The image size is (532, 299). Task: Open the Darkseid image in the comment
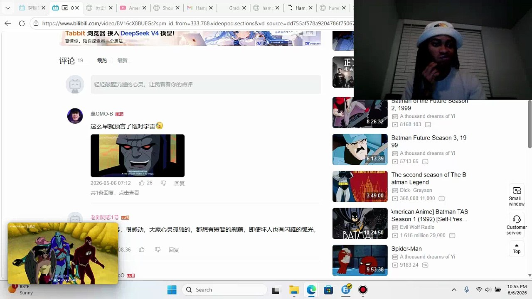click(x=138, y=156)
